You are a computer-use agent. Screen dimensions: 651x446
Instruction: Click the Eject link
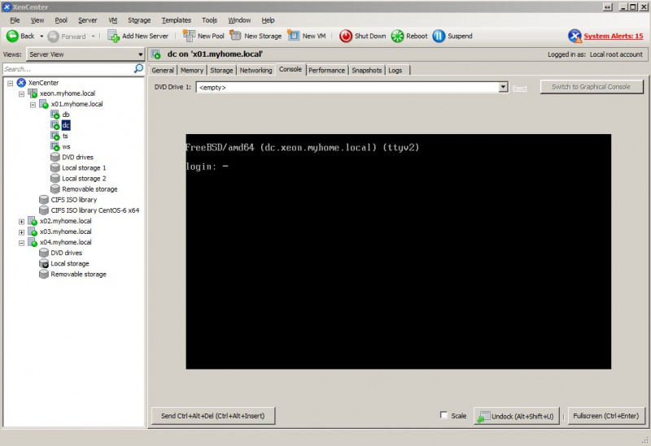(519, 88)
